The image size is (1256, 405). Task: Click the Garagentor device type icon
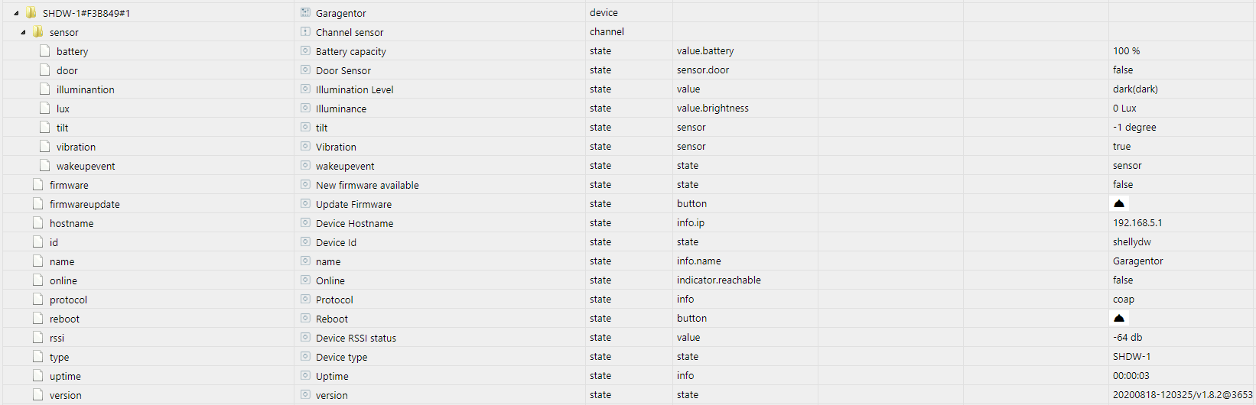pos(305,12)
